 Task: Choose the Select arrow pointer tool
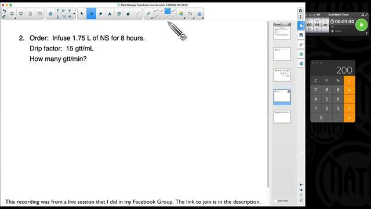pyautogui.click(x=82, y=14)
